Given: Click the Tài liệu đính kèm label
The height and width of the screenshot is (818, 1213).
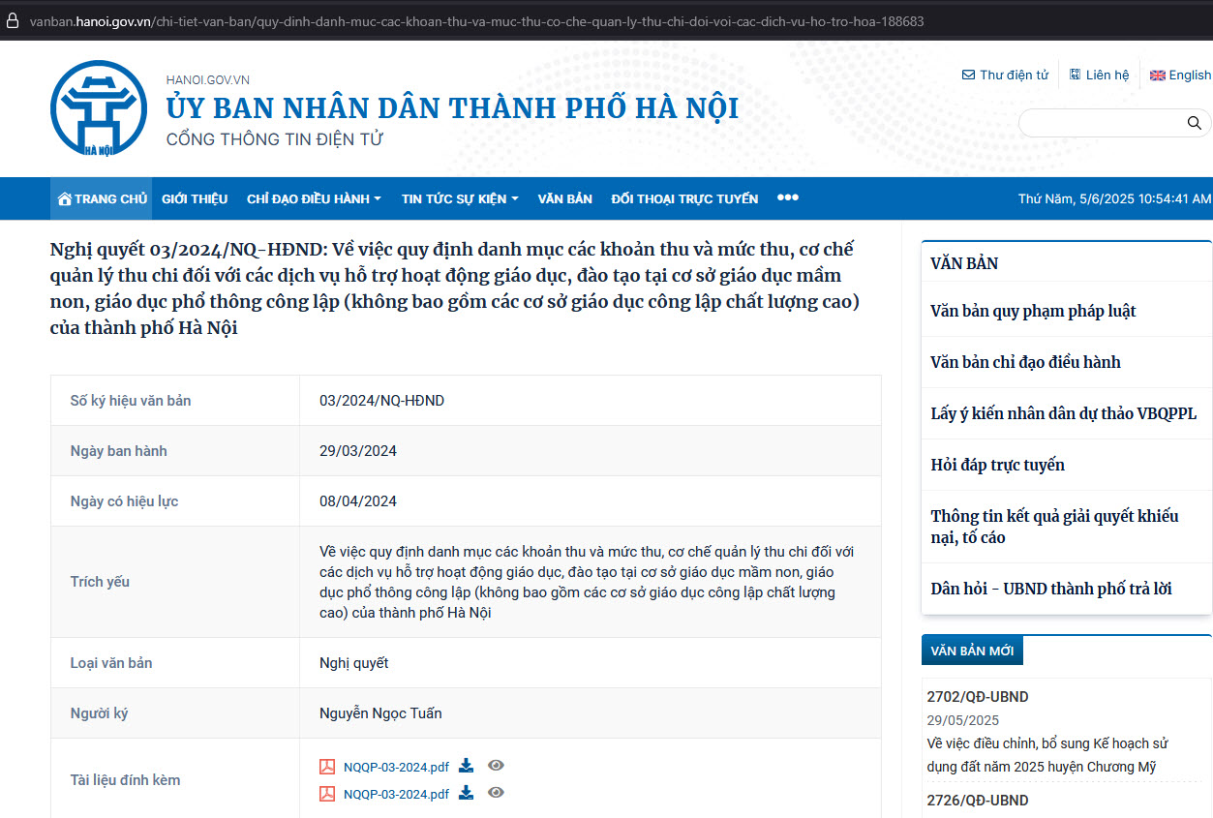Looking at the screenshot, I should tap(125, 780).
